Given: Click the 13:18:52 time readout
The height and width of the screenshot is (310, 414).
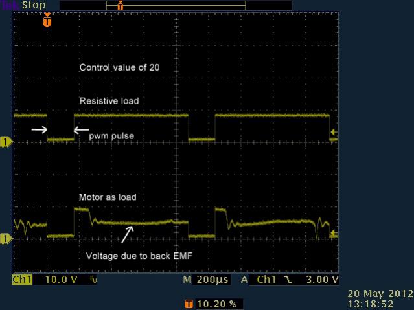Looking at the screenshot, I should click(x=370, y=304).
